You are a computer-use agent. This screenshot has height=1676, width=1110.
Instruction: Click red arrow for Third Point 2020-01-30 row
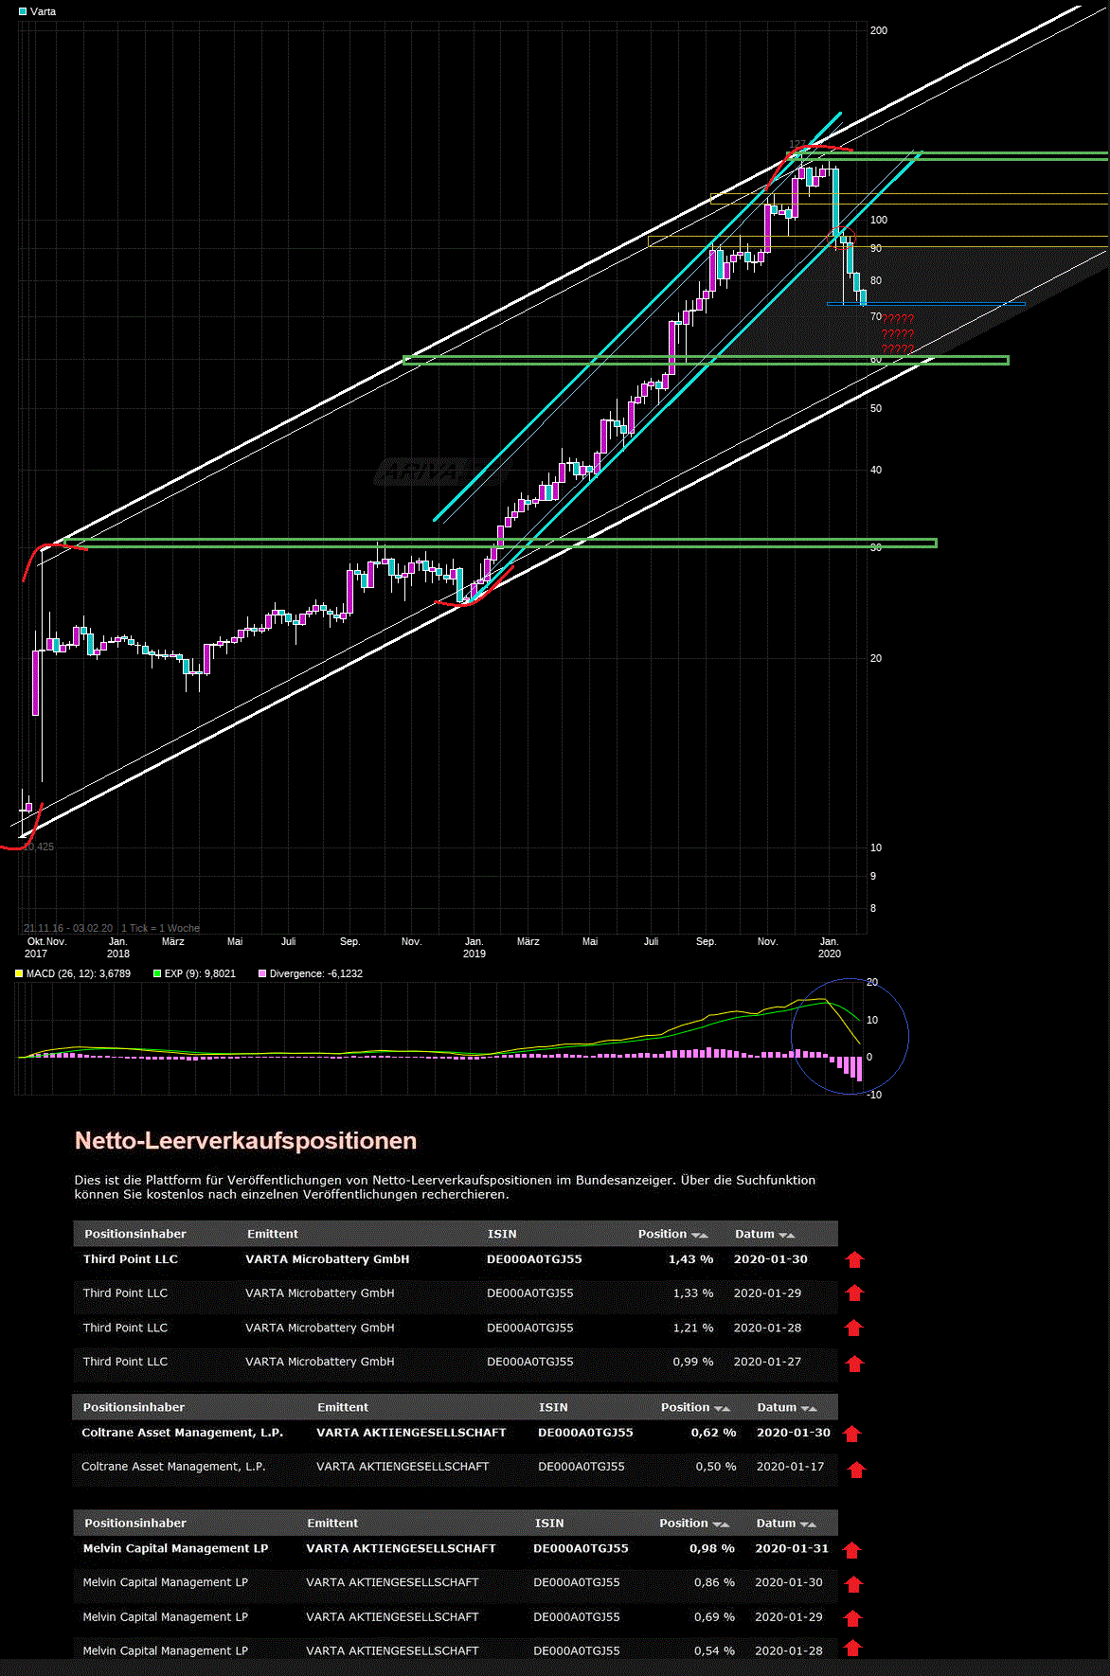[854, 1259]
